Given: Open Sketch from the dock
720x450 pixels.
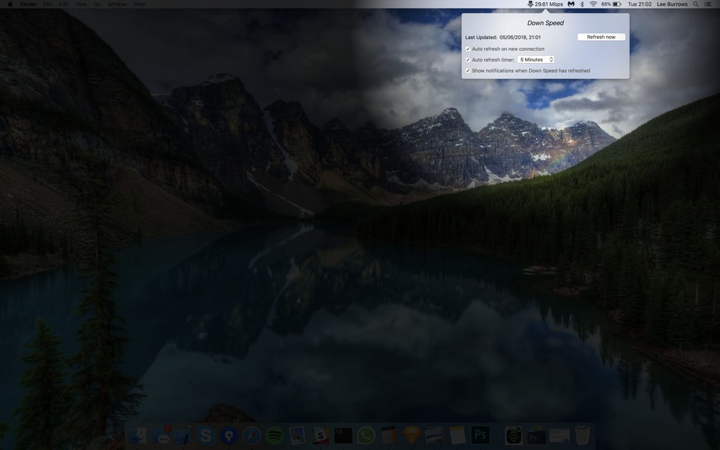Looking at the screenshot, I should point(412,436).
